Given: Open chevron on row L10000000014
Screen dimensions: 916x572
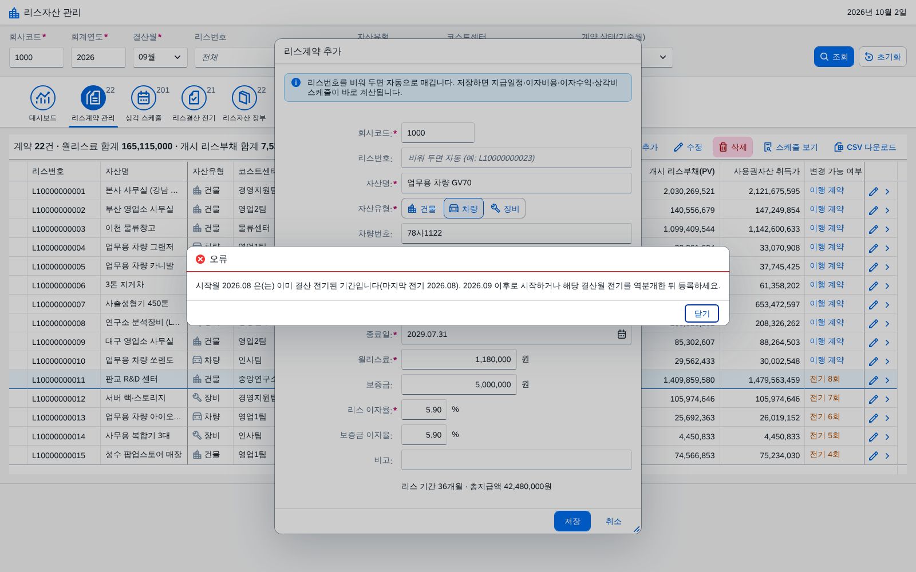Looking at the screenshot, I should (887, 437).
